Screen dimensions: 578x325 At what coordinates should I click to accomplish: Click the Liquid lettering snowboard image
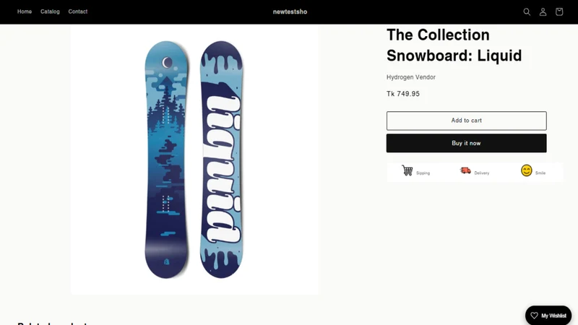pos(221,160)
